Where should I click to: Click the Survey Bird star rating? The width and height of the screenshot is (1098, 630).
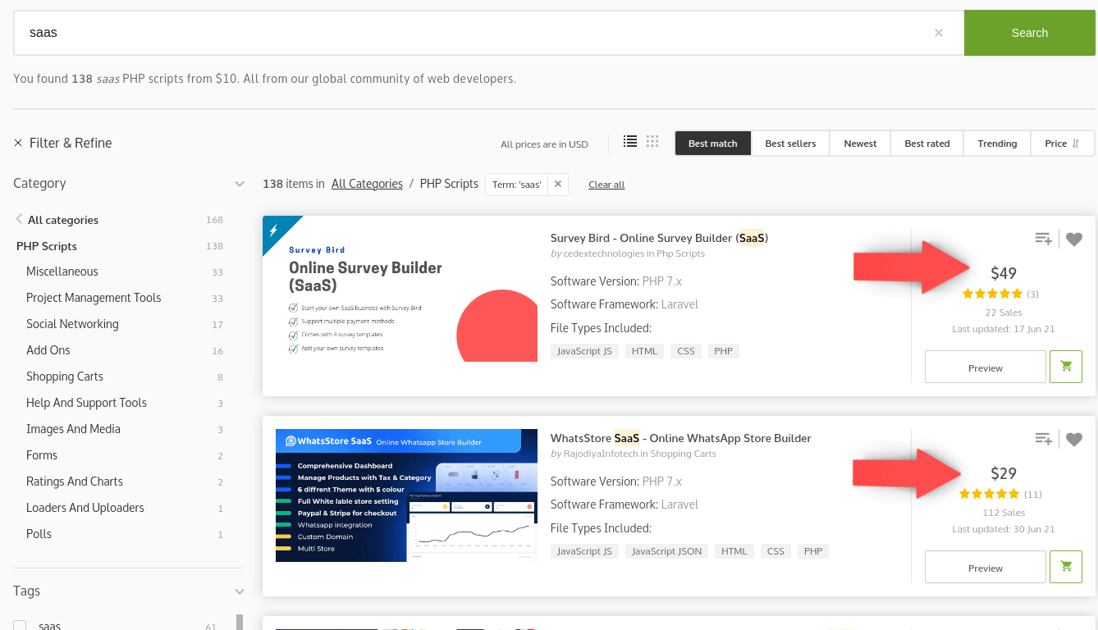(993, 294)
